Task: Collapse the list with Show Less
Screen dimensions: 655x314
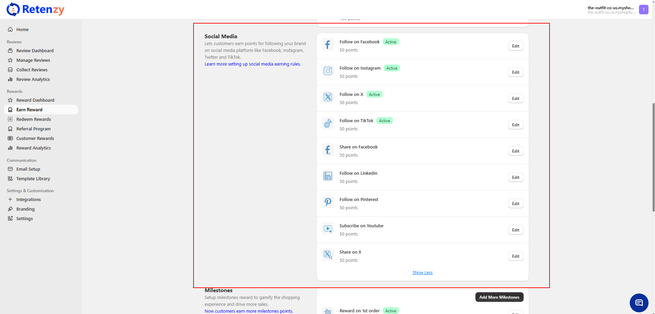Action: [422, 273]
